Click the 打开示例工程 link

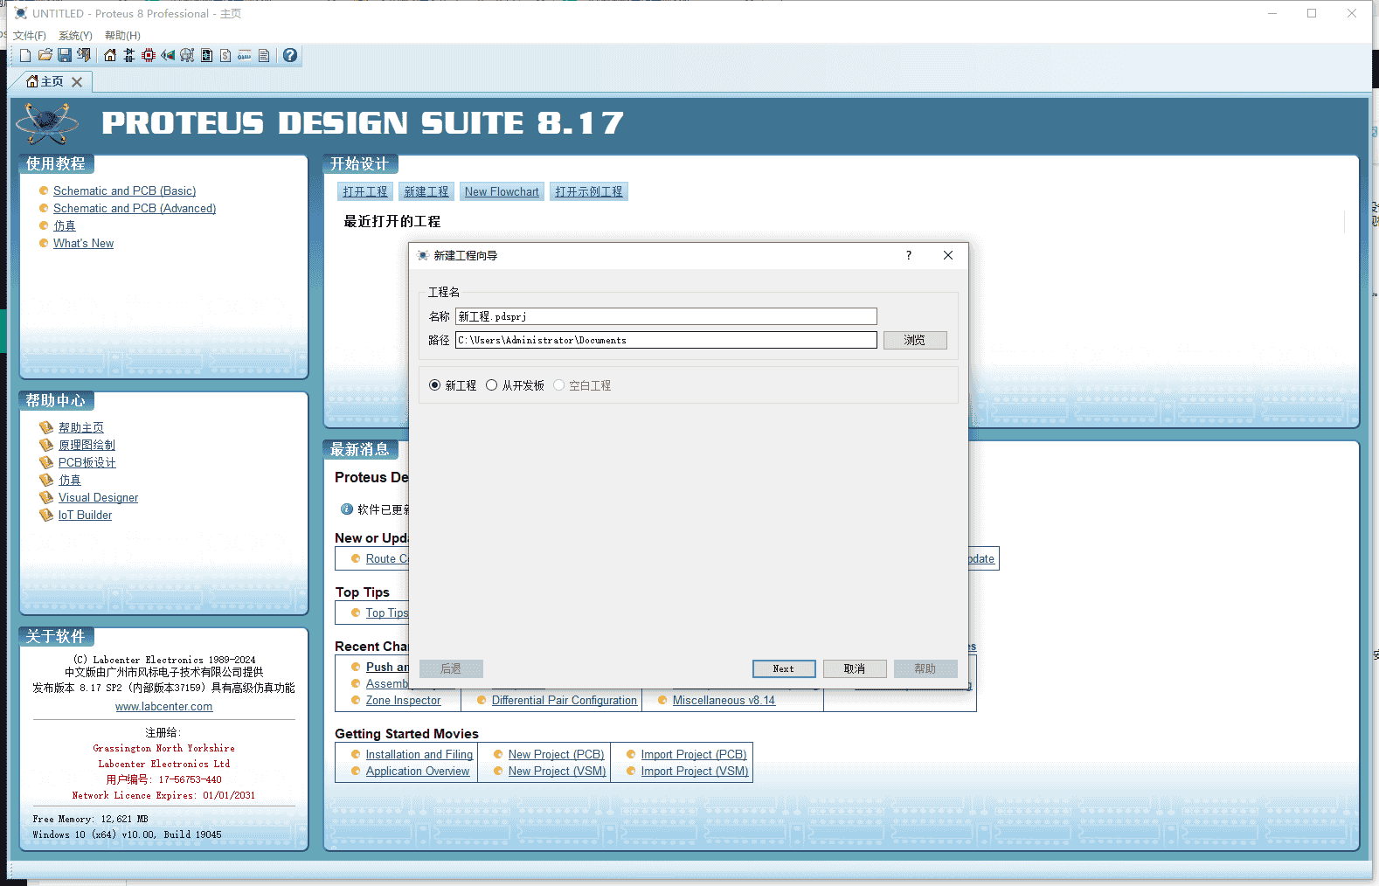(x=589, y=191)
